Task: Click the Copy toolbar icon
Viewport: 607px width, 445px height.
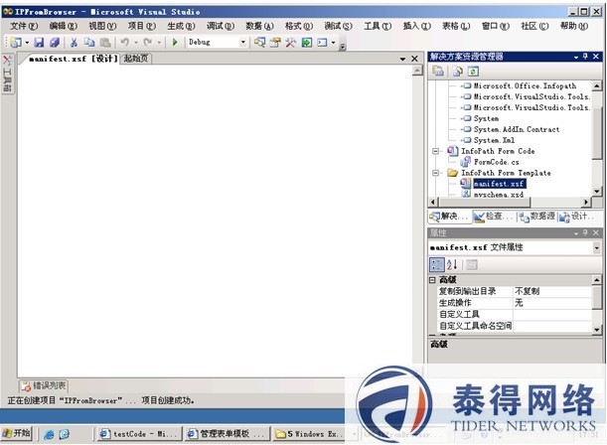Action: [89, 42]
